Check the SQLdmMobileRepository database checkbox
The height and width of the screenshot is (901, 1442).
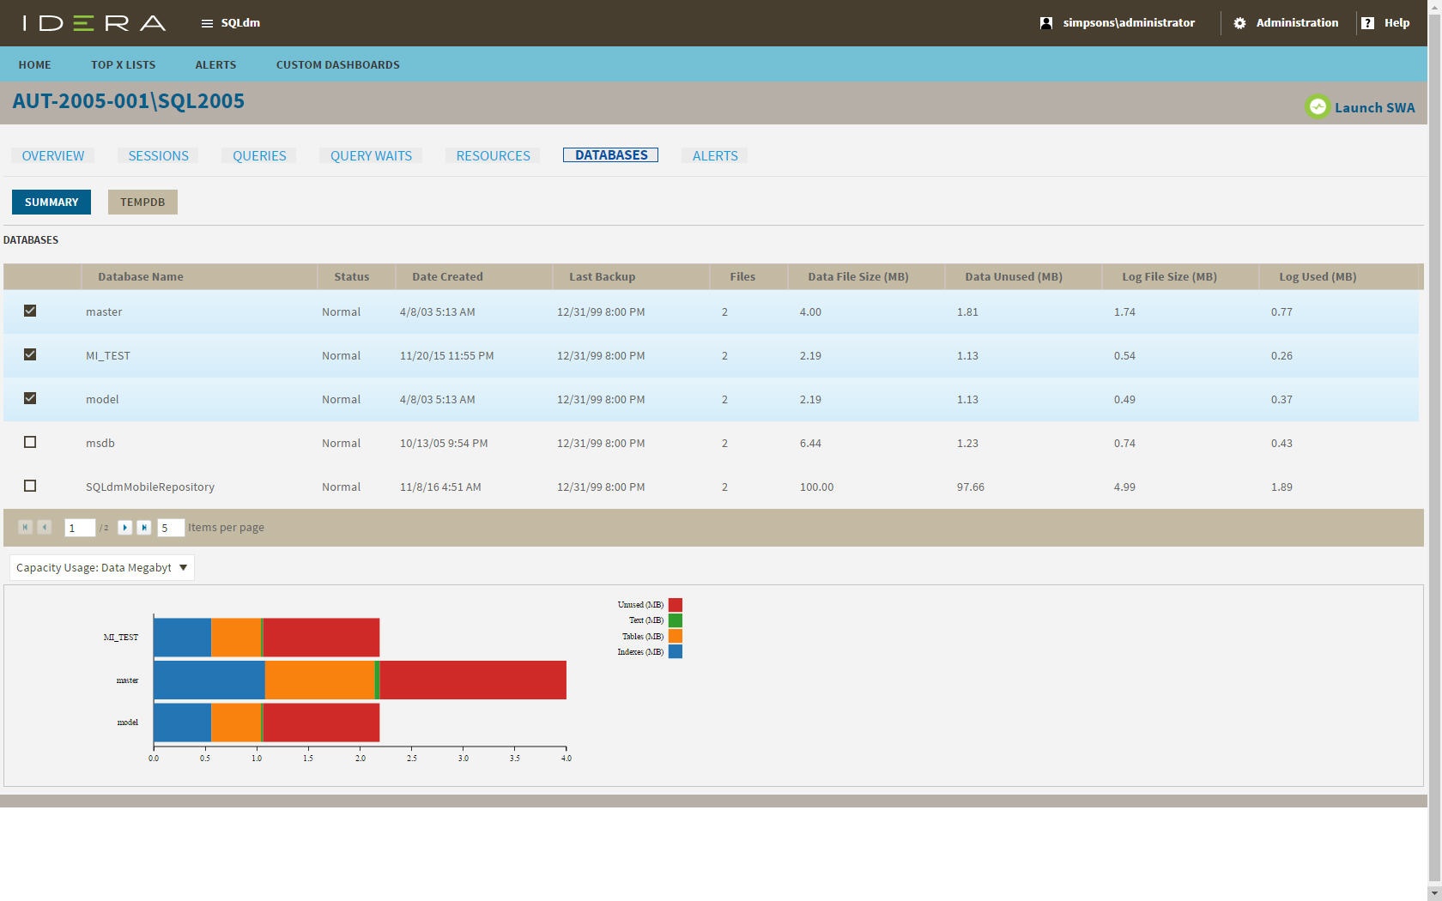30,486
